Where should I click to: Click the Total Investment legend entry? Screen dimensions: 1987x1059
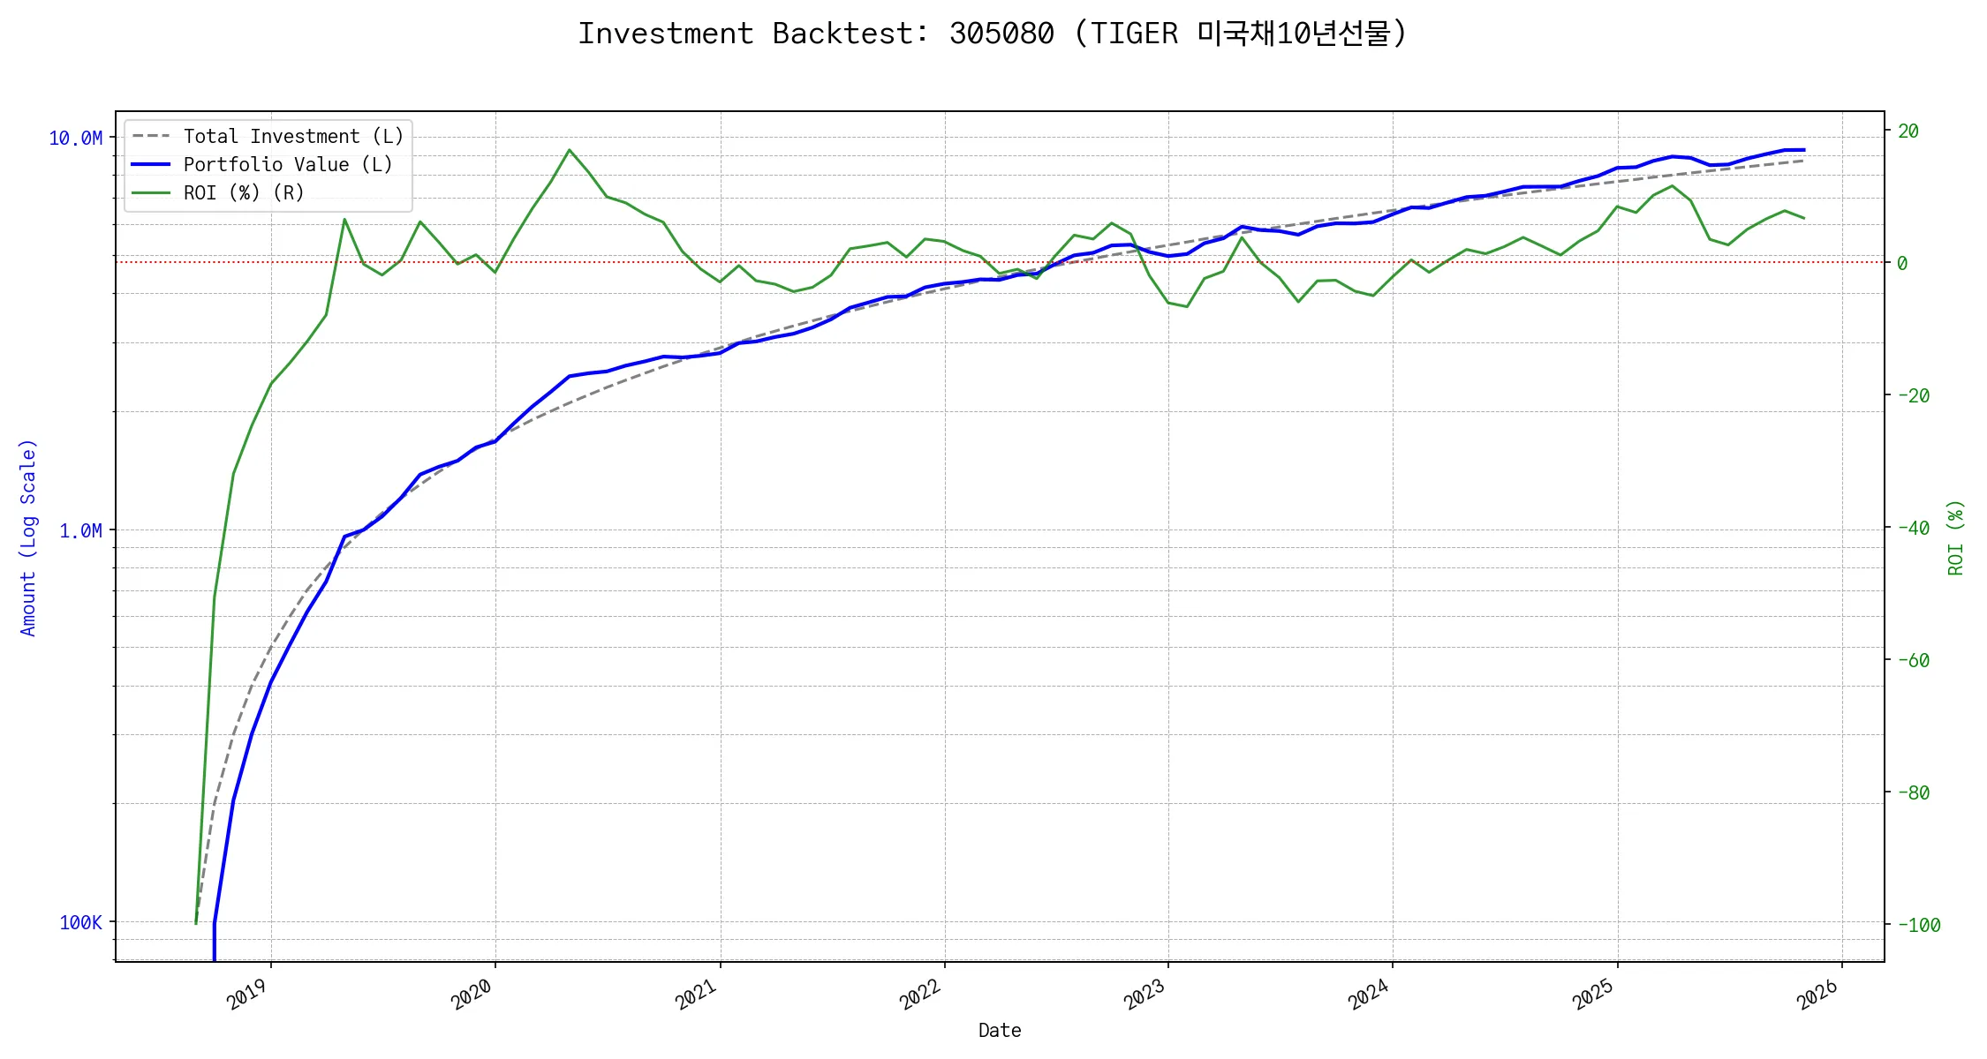(x=293, y=137)
